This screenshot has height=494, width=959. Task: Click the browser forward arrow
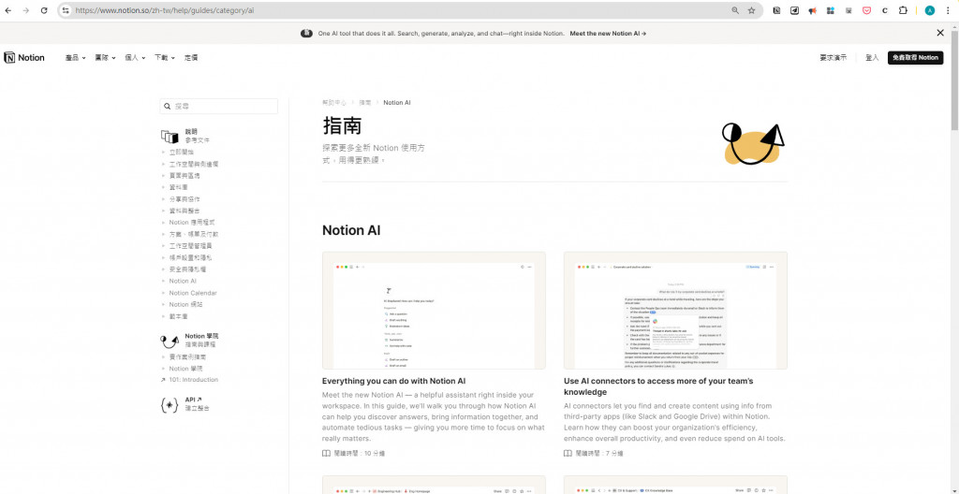coord(25,10)
